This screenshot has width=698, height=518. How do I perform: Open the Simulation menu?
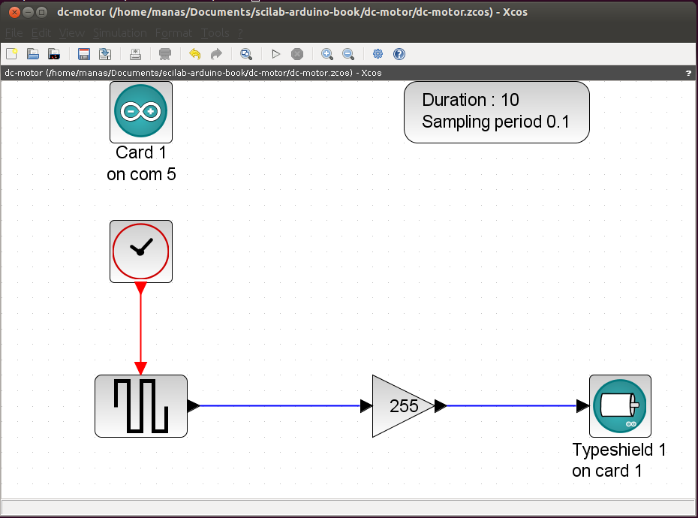[120, 33]
